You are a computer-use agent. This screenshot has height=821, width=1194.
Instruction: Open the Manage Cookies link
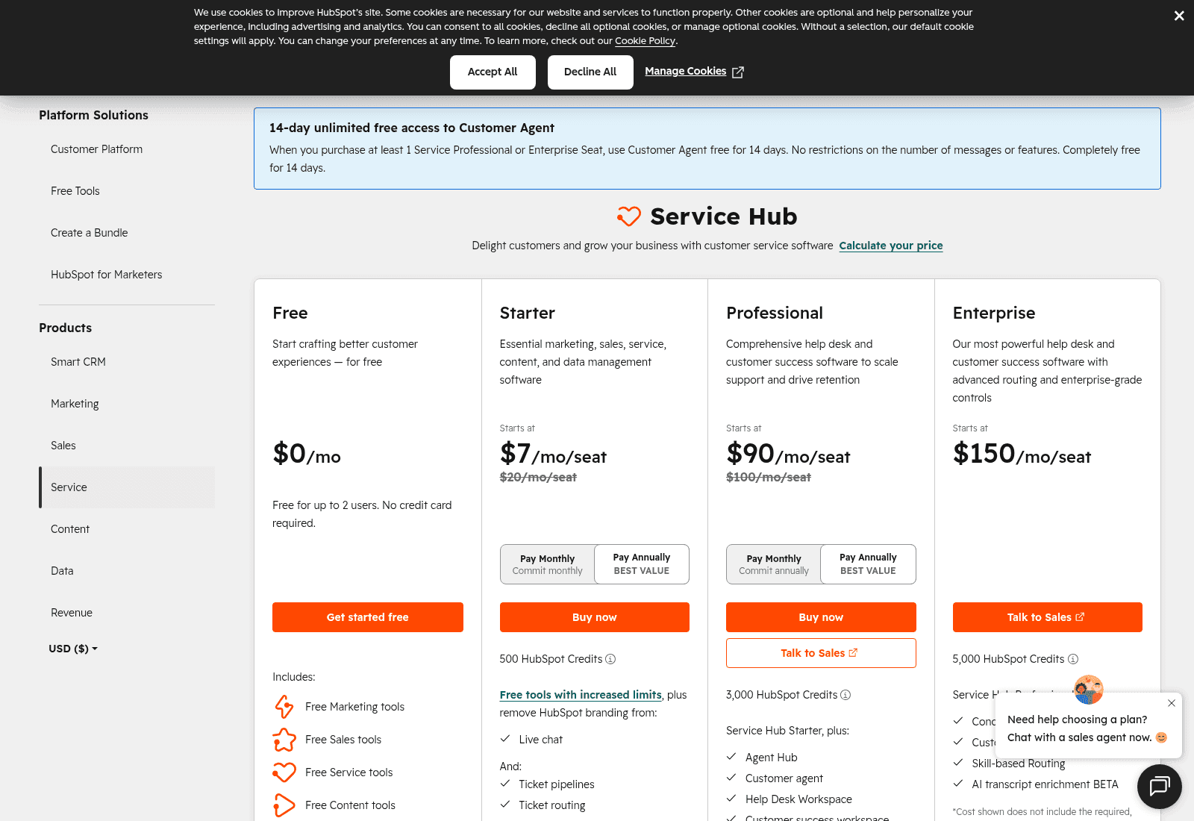click(685, 71)
